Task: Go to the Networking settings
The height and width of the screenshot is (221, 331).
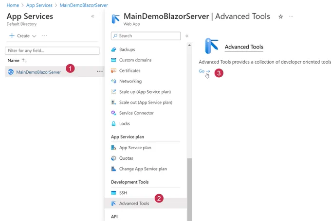Action: [x=130, y=81]
